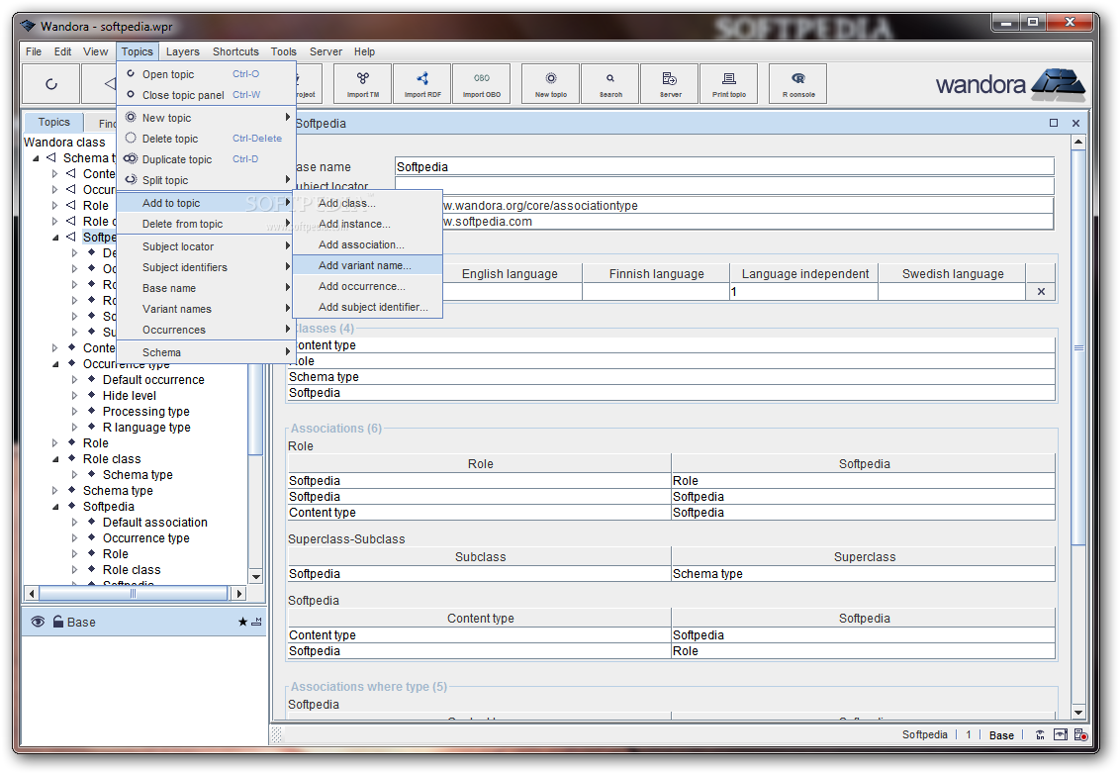The width and height of the screenshot is (1120, 774).
Task: Click Schema type in the Classes list
Action: coord(672,377)
